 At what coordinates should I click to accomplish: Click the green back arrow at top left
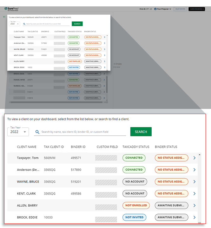(x=4, y=17)
